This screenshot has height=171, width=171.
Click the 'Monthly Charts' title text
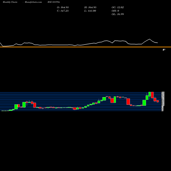(x=10, y=2)
